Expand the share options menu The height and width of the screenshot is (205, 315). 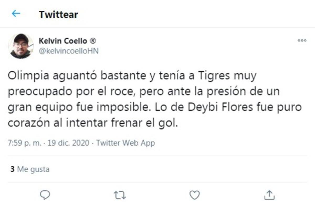coord(270,194)
